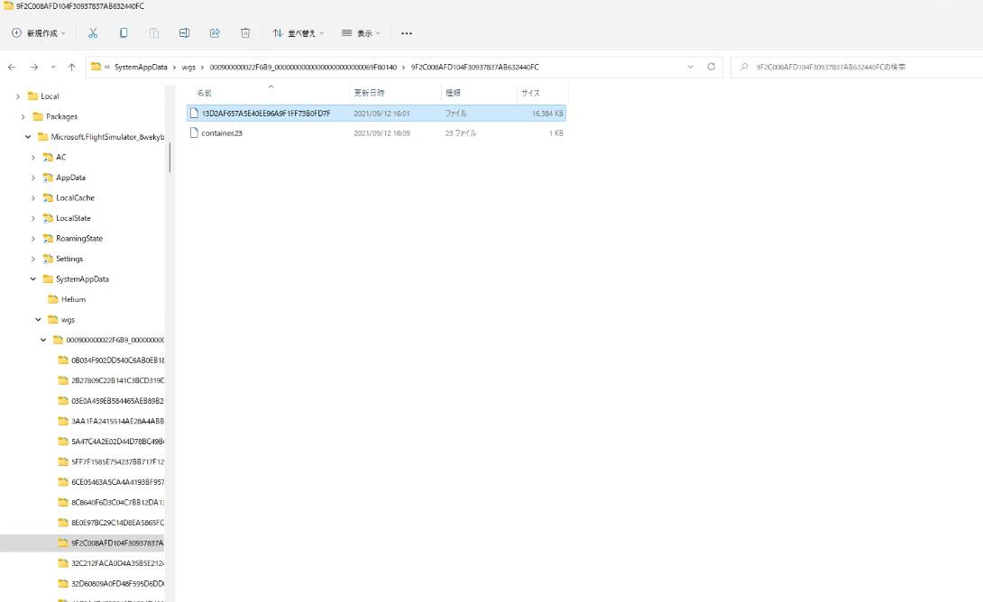Viewport: 983px width, 602px height.
Task: Click the Copy icon in toolbar
Action: coord(124,33)
